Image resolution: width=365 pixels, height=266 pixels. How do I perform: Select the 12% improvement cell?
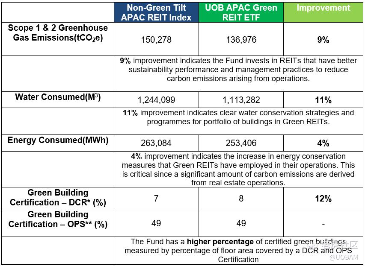pos(323,199)
